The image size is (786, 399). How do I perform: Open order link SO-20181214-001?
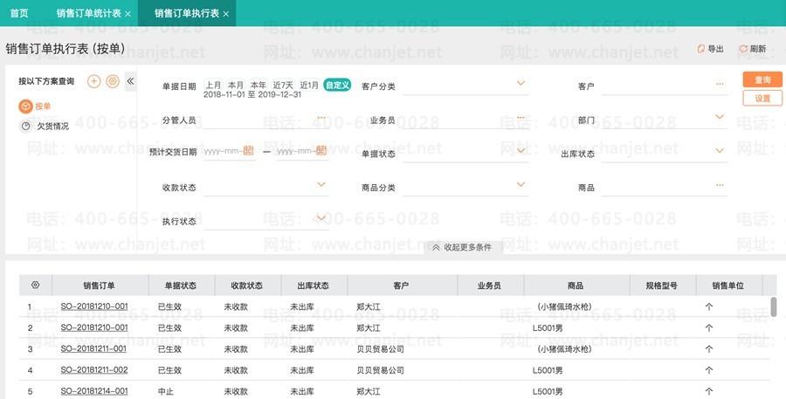(94, 391)
